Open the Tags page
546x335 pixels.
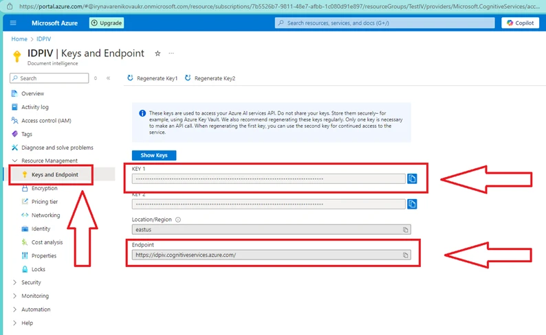(x=27, y=134)
